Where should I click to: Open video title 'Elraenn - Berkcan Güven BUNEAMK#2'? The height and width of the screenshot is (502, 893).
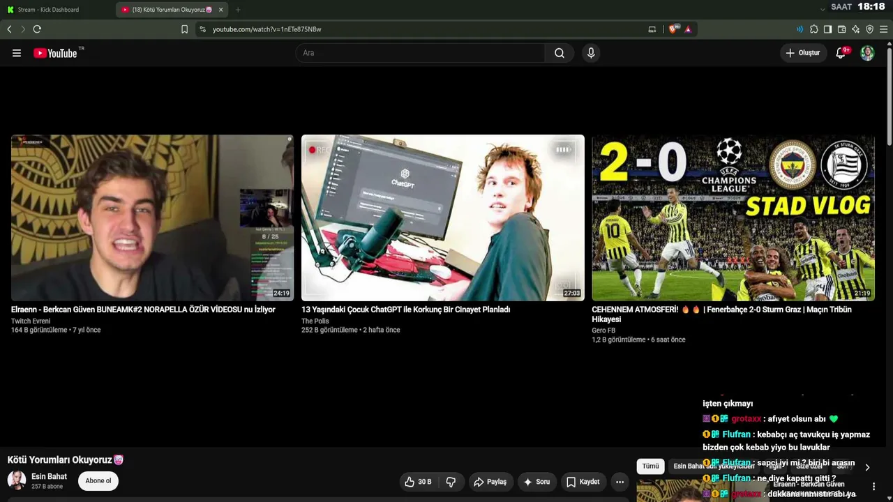point(143,310)
